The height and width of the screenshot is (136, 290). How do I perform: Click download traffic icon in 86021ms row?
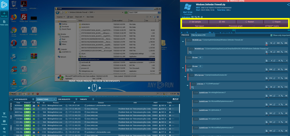click(170, 112)
